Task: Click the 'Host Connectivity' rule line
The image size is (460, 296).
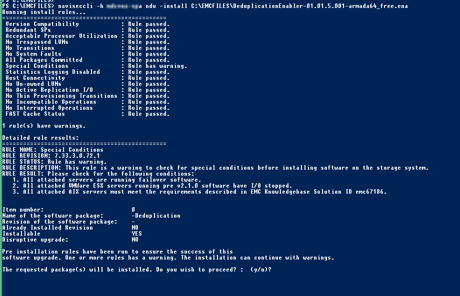Action: (x=87, y=78)
